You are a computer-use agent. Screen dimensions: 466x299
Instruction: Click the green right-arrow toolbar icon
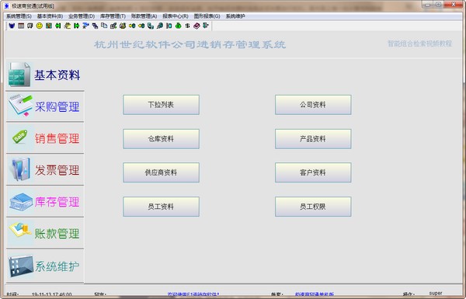pos(76,26)
